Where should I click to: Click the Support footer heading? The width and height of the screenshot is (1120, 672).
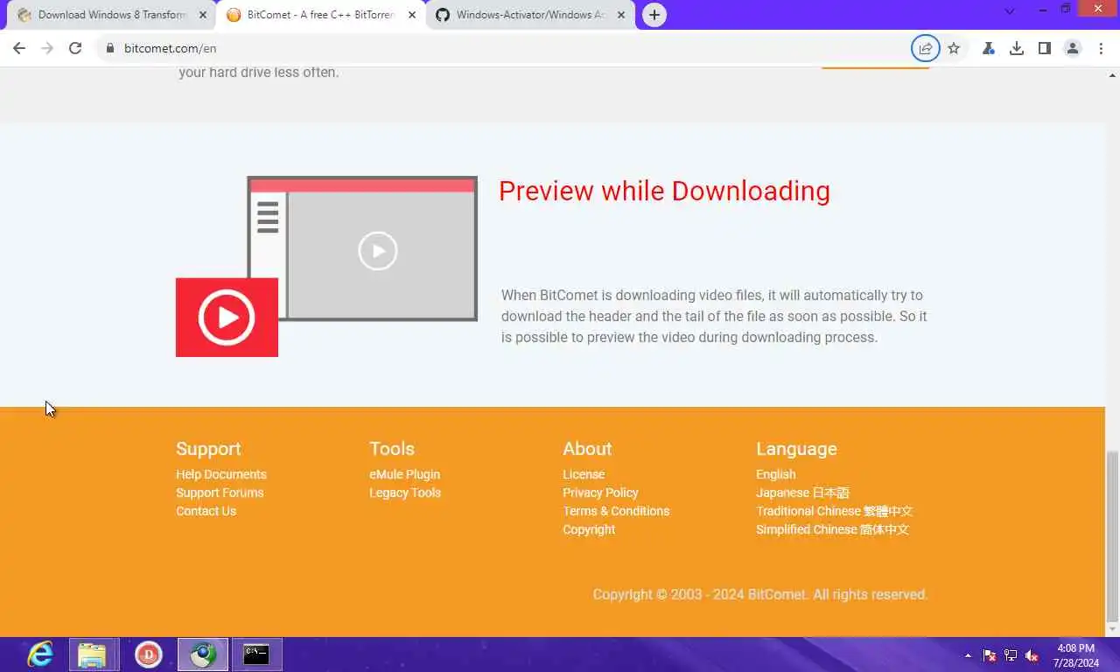point(208,448)
